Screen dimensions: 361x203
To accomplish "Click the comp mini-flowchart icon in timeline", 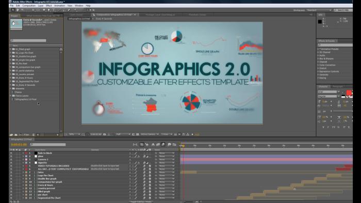I will tap(135, 145).
